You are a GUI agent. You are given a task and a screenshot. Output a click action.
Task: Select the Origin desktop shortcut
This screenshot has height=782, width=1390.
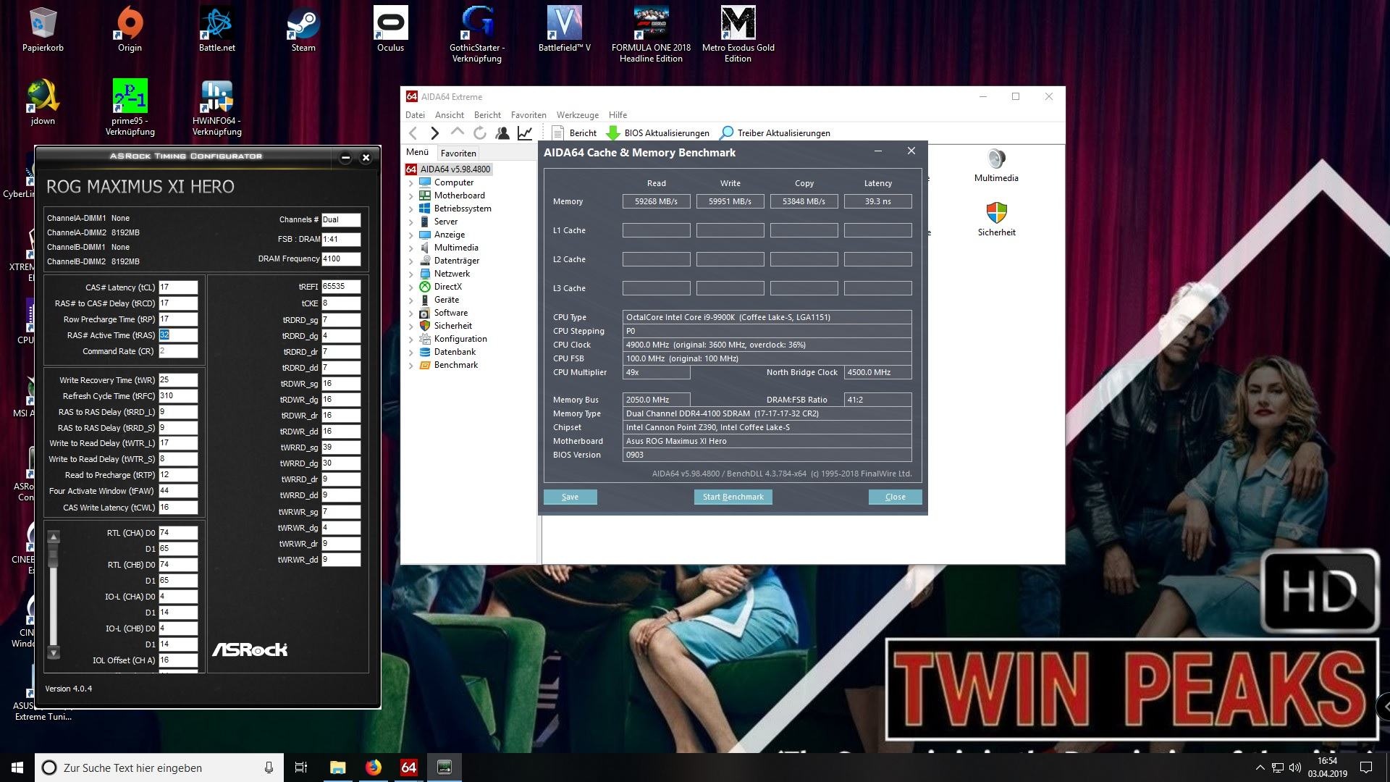[x=130, y=30]
